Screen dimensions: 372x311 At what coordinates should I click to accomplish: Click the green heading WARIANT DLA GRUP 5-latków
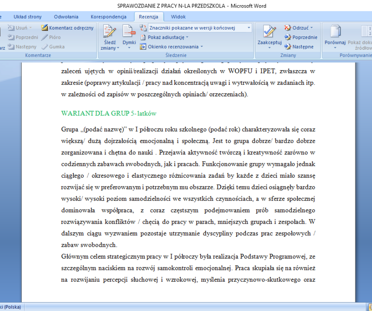pos(109,114)
